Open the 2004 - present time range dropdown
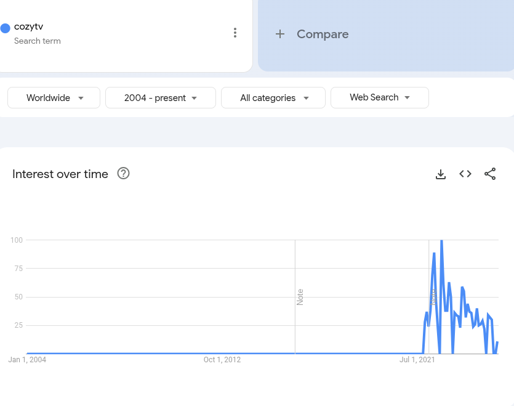This screenshot has height=406, width=514. (161, 98)
